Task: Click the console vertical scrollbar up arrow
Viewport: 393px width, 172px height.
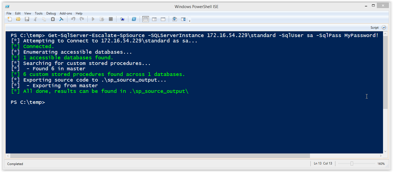Action: pyautogui.click(x=385, y=34)
